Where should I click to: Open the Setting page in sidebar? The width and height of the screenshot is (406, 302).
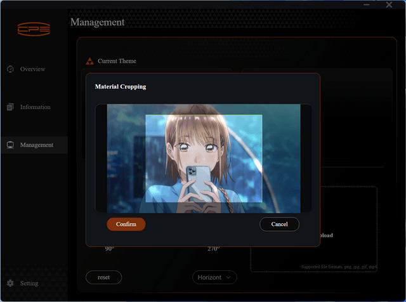(29, 283)
